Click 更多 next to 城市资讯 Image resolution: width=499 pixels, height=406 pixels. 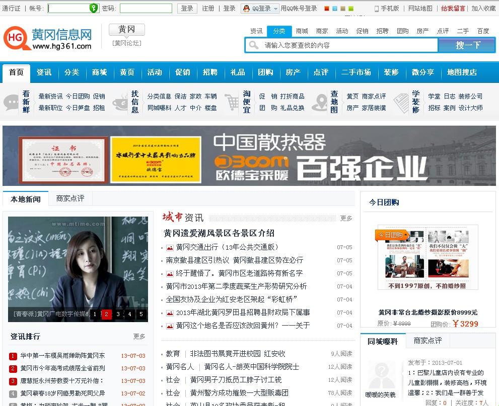pyautogui.click(x=346, y=218)
